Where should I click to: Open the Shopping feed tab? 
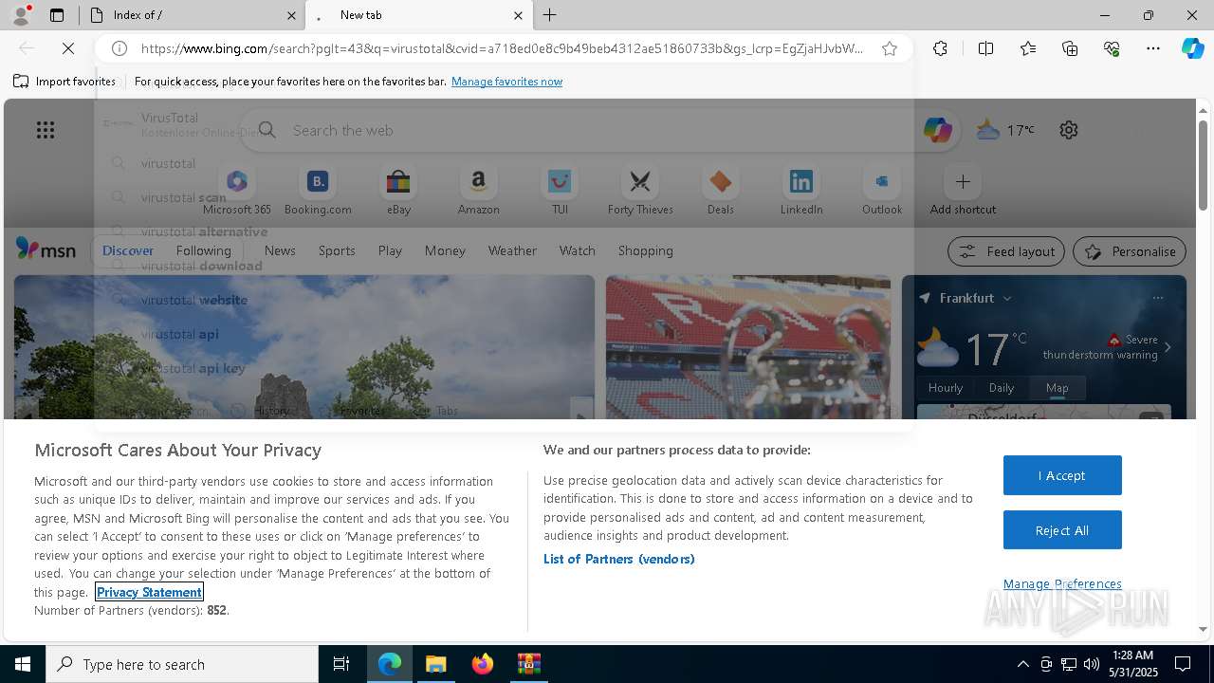[645, 250]
